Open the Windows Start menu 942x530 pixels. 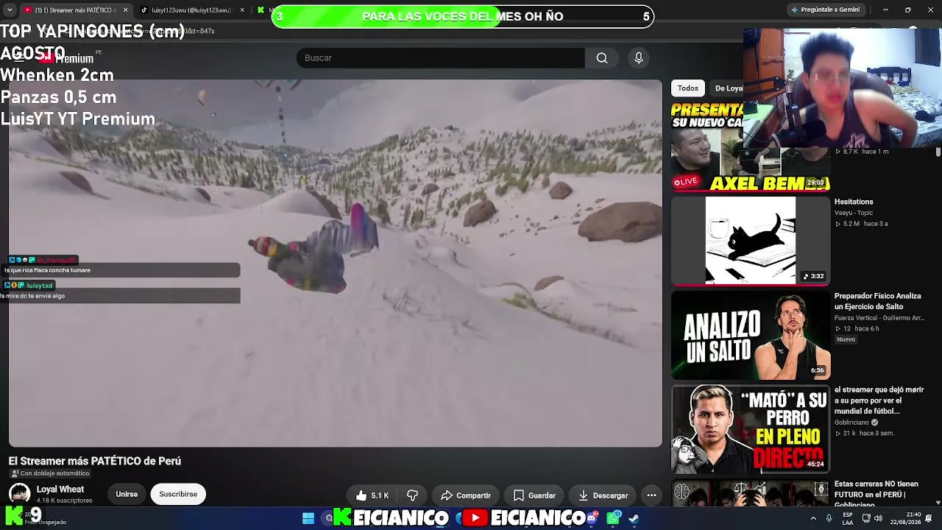point(308,518)
